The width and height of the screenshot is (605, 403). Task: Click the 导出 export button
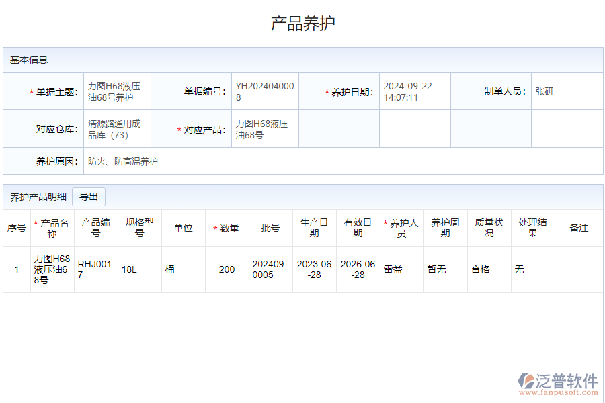click(89, 197)
